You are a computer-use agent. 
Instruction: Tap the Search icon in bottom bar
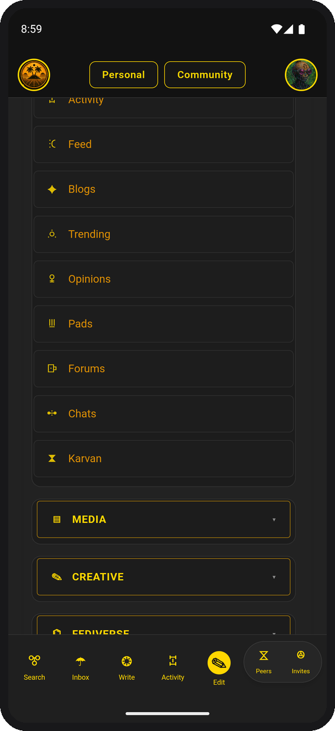34,661
